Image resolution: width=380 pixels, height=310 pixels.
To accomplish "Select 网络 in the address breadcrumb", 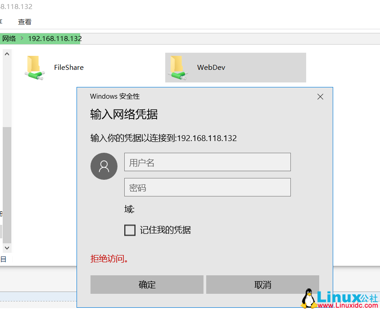I will click(9, 39).
